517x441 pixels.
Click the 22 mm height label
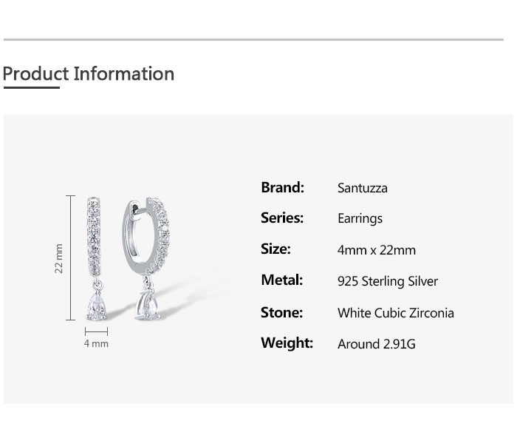[58, 259]
